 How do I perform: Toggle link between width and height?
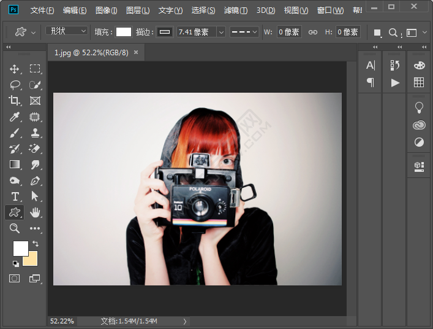[x=312, y=32]
